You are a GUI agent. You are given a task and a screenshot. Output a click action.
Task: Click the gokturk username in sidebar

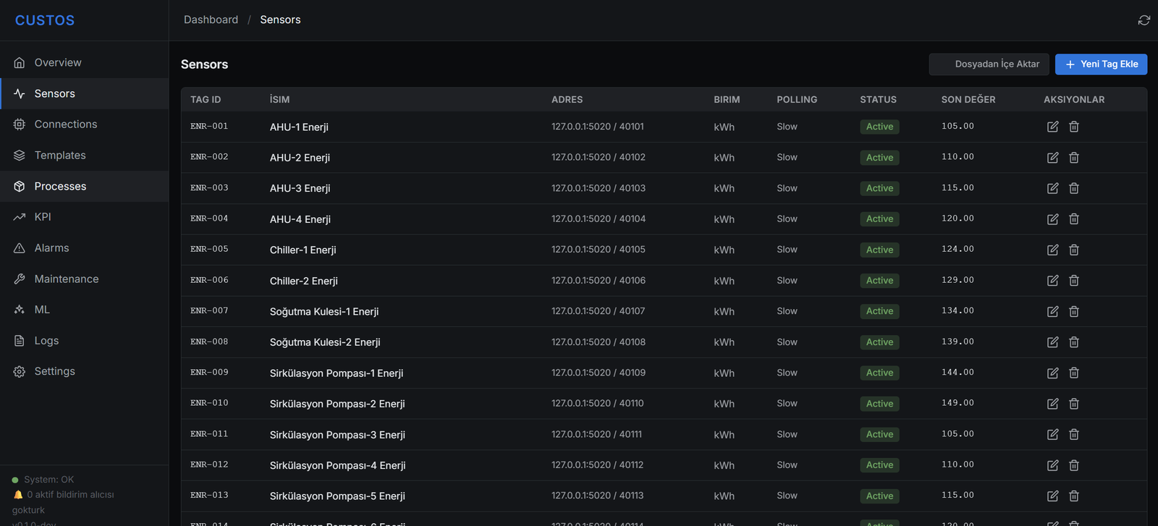[x=28, y=510]
